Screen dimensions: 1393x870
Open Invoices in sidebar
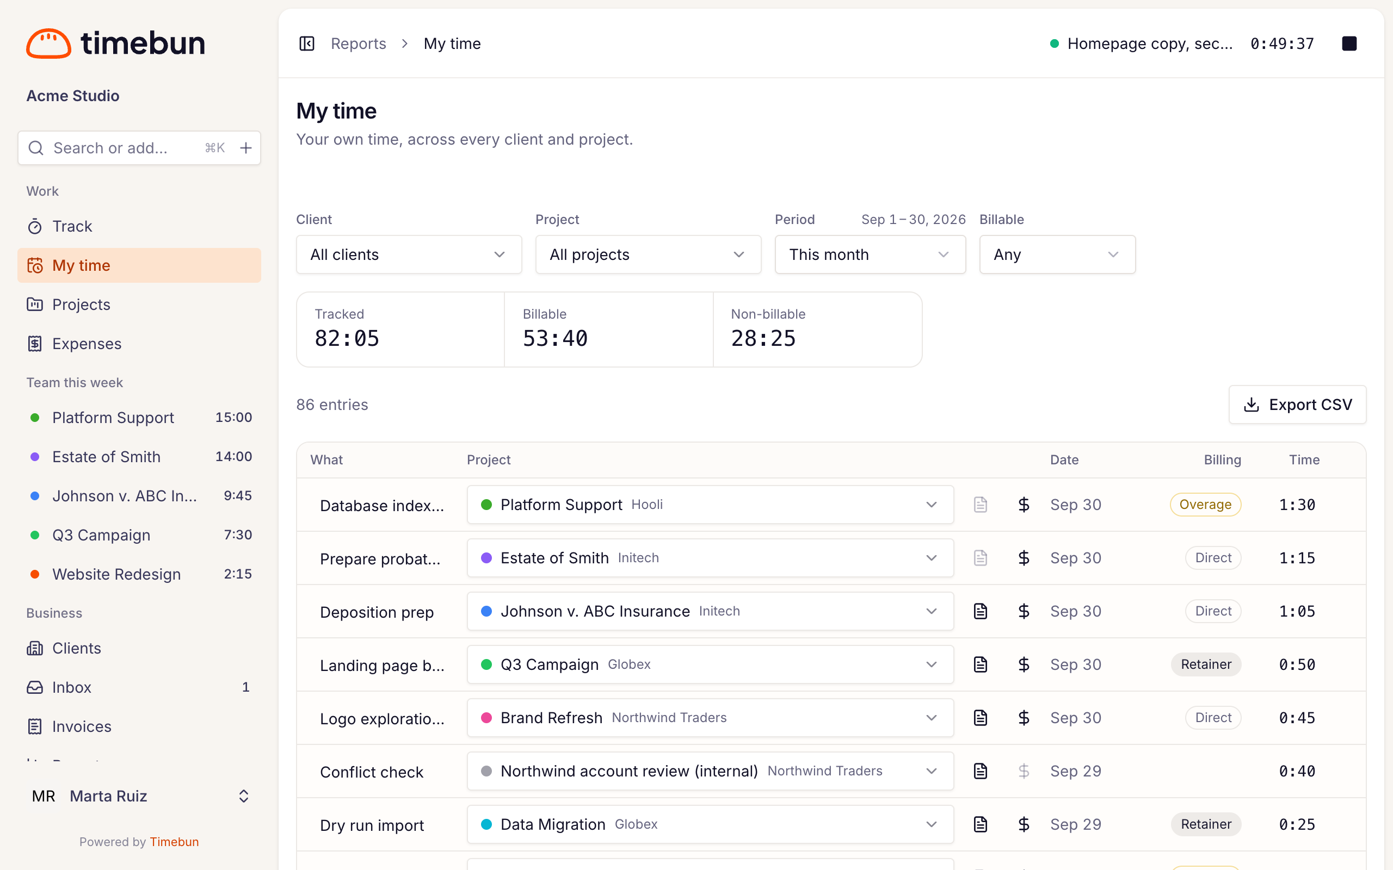[x=139, y=726]
